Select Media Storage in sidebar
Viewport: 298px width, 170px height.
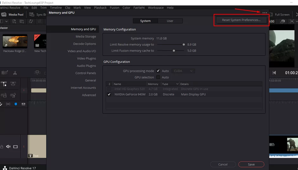[x=86, y=36]
